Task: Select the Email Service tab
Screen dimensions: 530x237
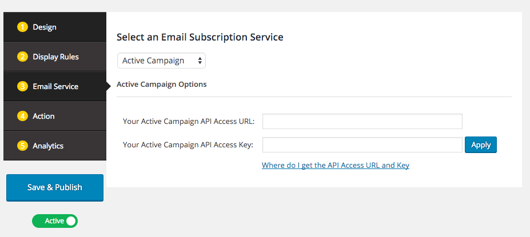Action: (x=56, y=86)
